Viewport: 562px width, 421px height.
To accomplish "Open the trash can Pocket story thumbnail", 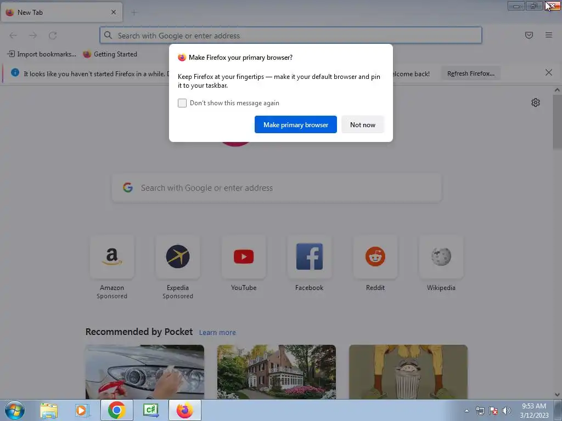I will pyautogui.click(x=408, y=372).
